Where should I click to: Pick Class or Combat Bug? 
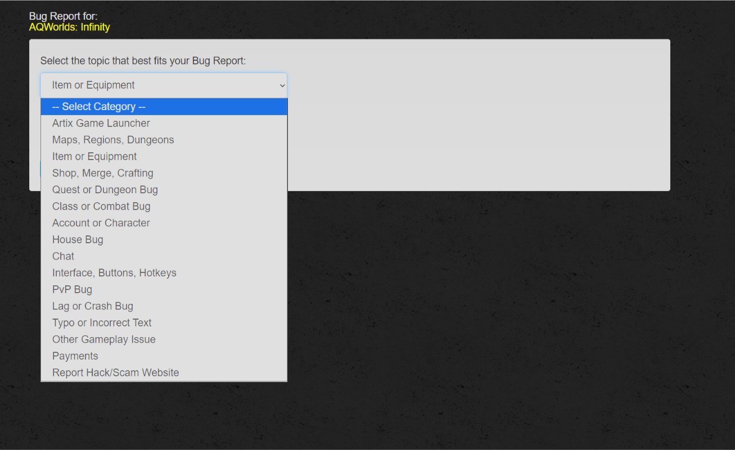coord(164,206)
